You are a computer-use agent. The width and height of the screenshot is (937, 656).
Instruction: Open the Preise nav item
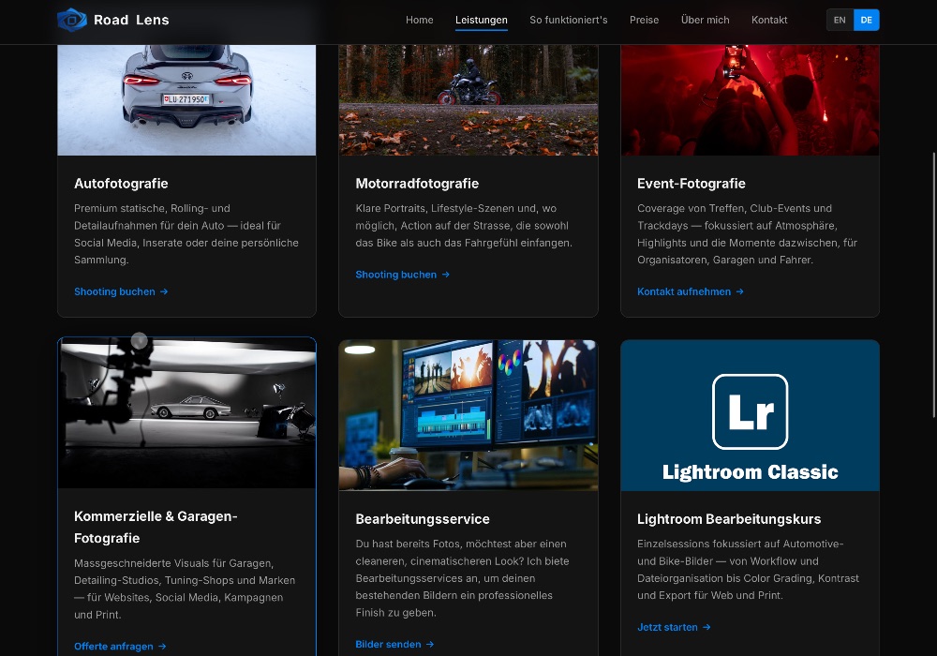tap(645, 20)
